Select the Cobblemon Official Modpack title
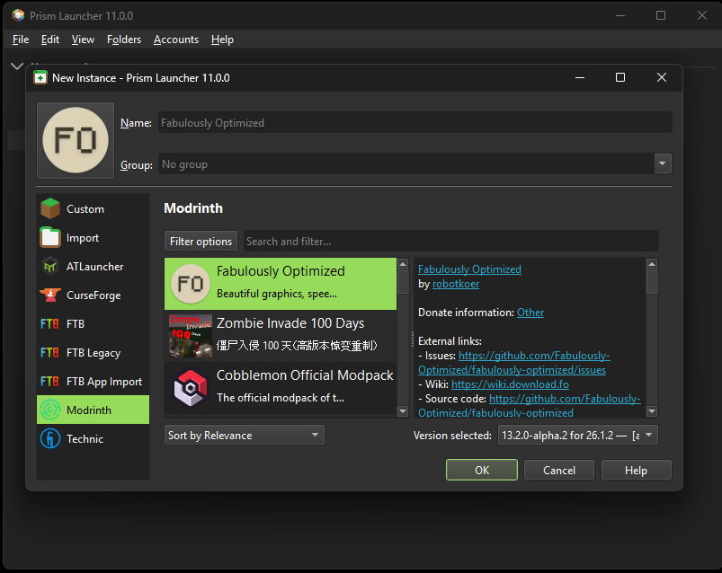722x573 pixels. (x=305, y=375)
